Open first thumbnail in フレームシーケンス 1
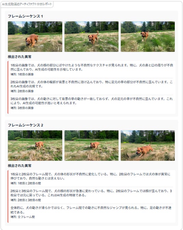The height and width of the screenshot is (230, 183). (35, 37)
